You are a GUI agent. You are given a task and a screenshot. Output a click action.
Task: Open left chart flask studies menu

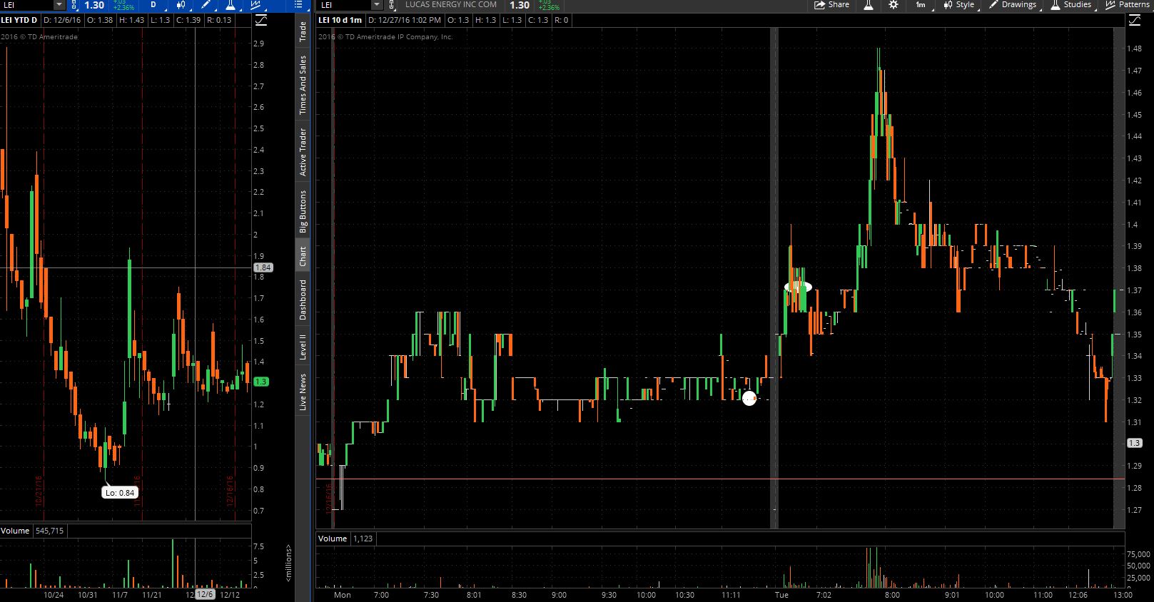[x=231, y=5]
